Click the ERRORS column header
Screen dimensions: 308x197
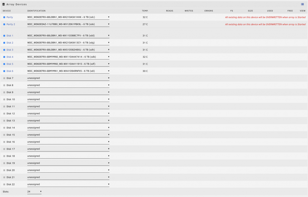209,11
